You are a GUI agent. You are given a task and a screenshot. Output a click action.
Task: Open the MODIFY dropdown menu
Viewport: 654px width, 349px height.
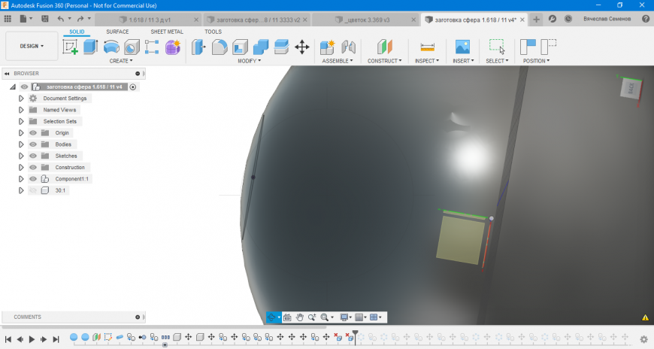click(250, 61)
